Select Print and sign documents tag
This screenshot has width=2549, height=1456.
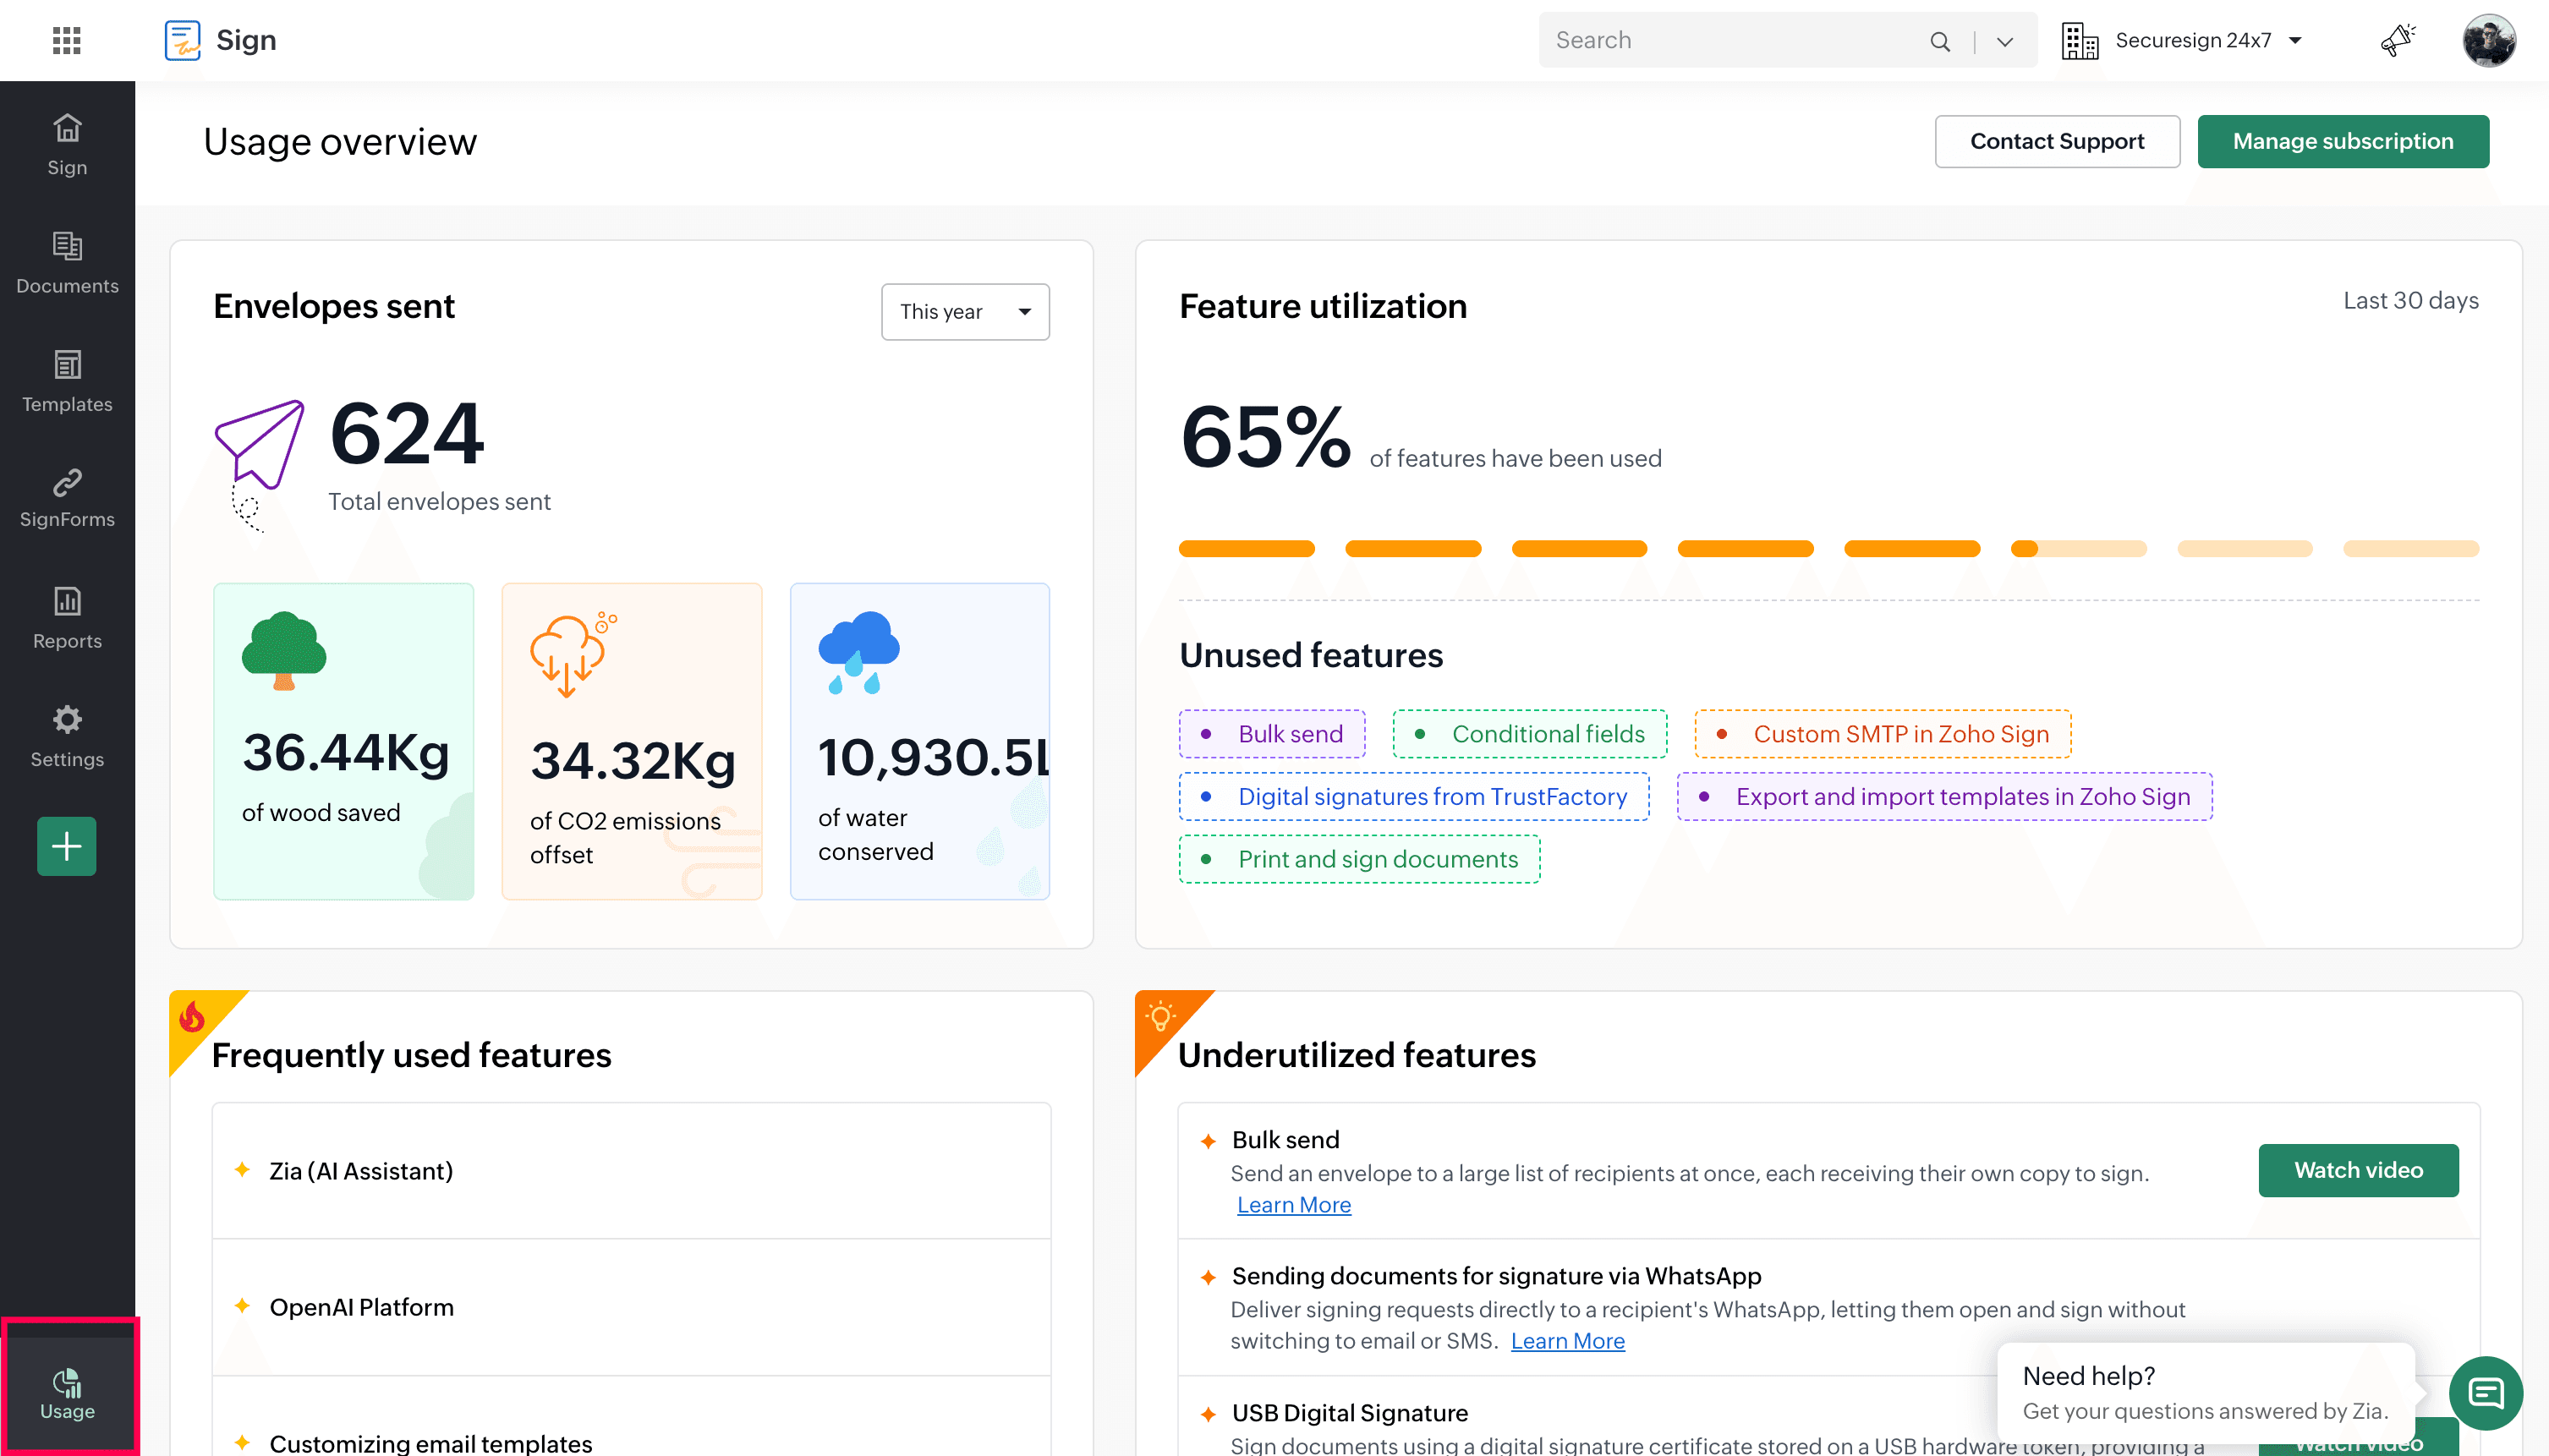[1359, 859]
